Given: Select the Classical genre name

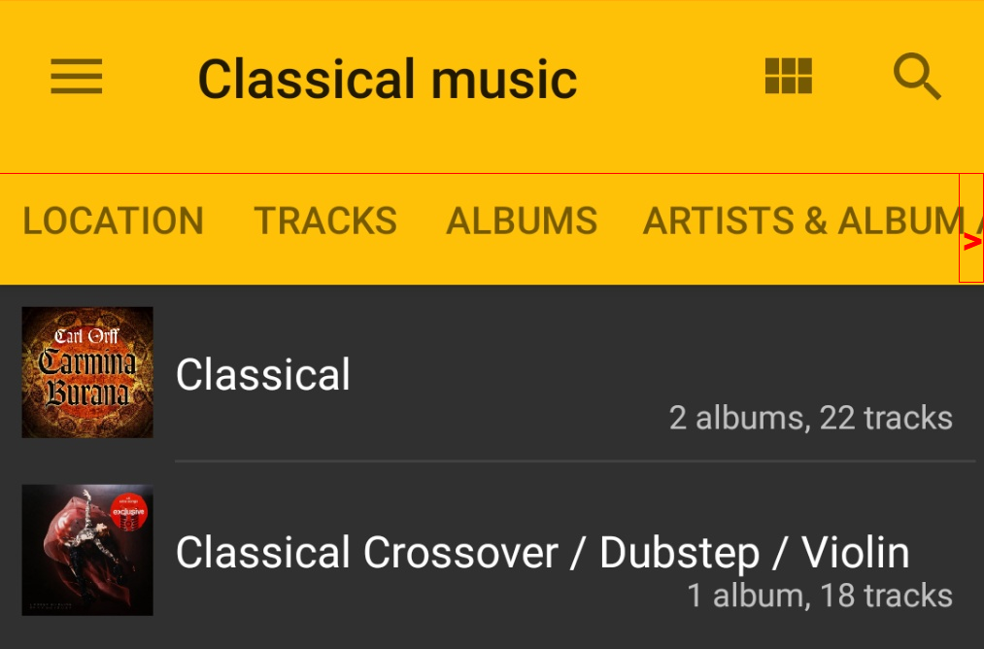Looking at the screenshot, I should 263,374.
